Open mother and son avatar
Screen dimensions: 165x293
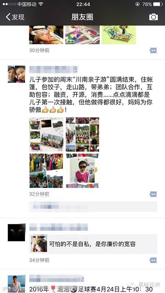[x=16, y=74]
